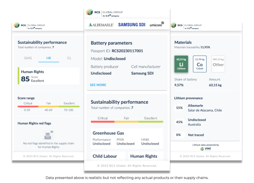Click the Performance Undisclosed value
The image size is (254, 183).
pyautogui.click(x=101, y=144)
